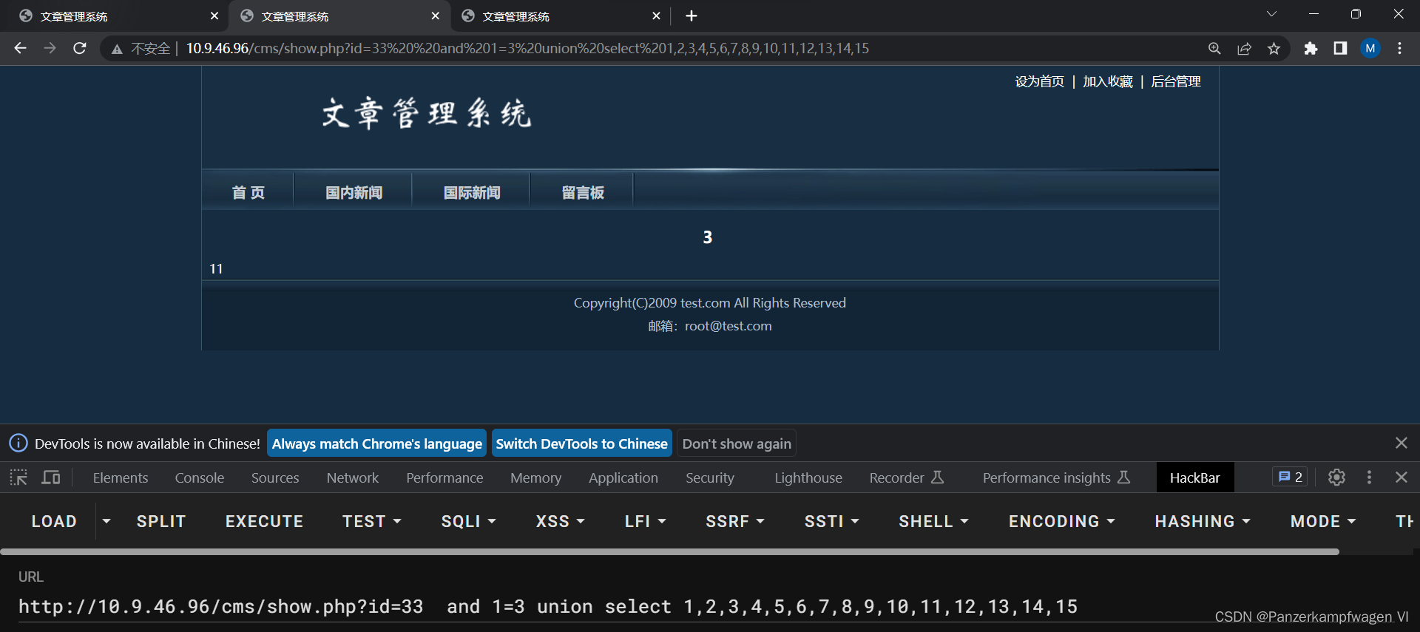This screenshot has width=1420, height=632.
Task: Expand the TEST dropdown
Action: click(372, 521)
